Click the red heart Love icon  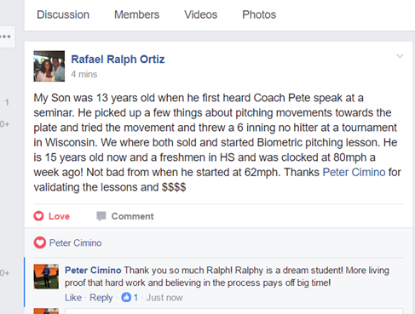tap(38, 216)
